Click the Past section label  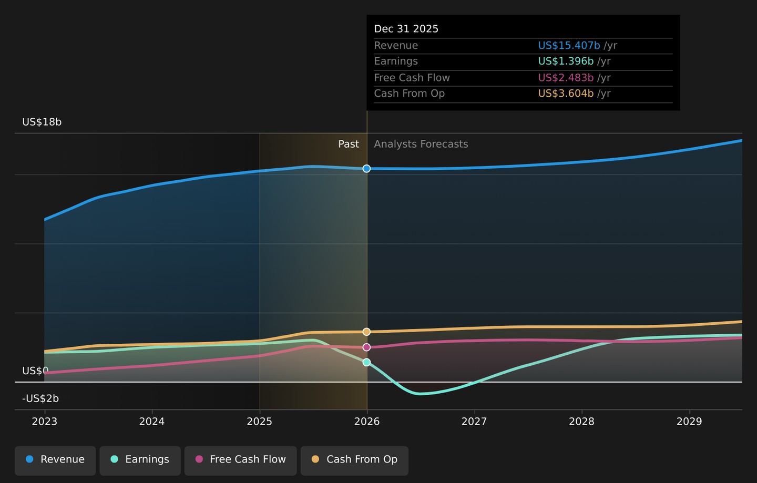tap(349, 144)
